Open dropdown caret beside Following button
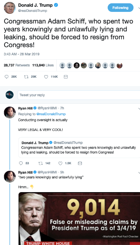Viewport: 140px width, 245px height. coord(139,8)
